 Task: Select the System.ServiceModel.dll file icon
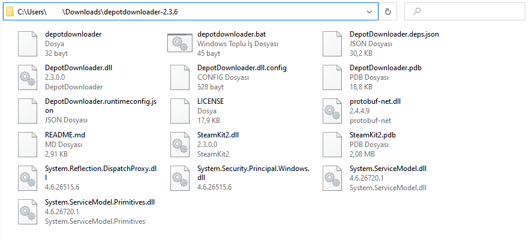(x=332, y=178)
